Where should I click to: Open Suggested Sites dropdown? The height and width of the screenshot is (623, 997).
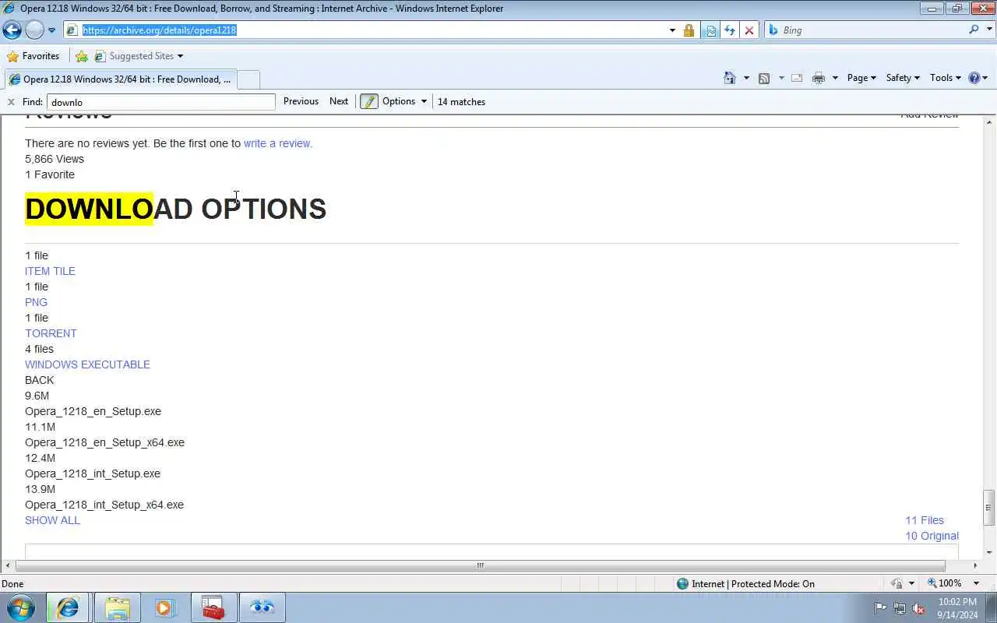tap(139, 56)
